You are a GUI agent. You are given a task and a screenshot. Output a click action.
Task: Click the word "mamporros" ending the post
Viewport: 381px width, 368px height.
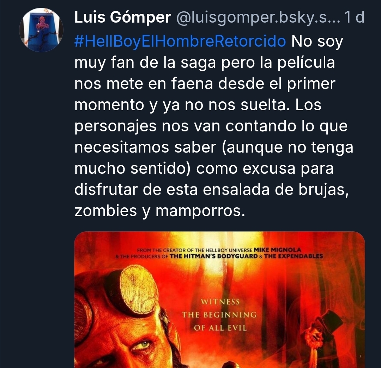tap(200, 210)
